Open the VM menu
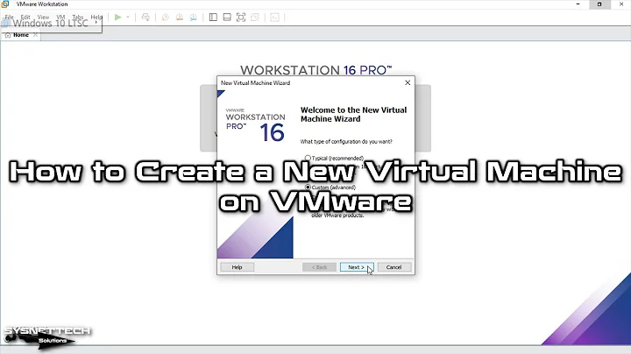 pyautogui.click(x=60, y=18)
